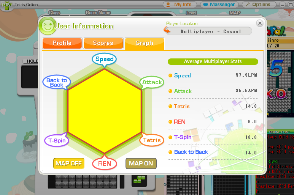Viewport: 294px width, 195px height.
Task: Click the Speed stat row label
Action: click(183, 75)
